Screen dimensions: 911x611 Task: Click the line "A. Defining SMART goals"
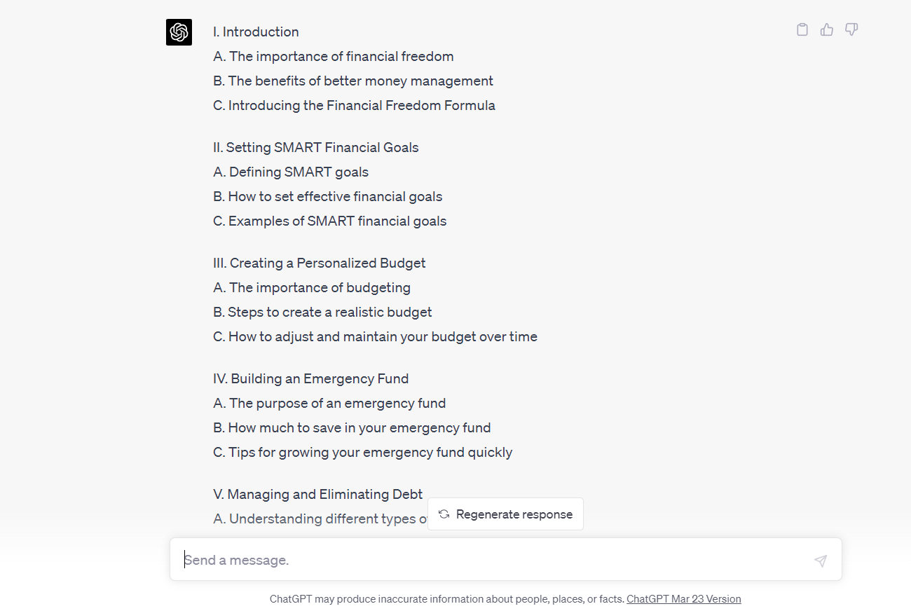pyautogui.click(x=291, y=172)
